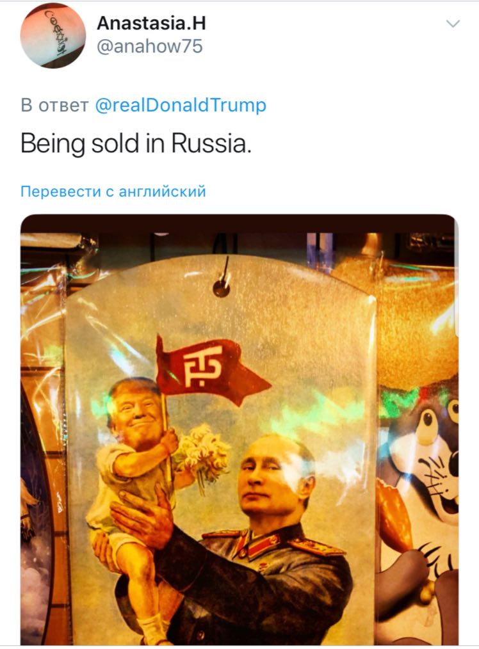The image size is (479, 649).
Task: Click the "Перевести с английский" translate link
Action: point(113,191)
